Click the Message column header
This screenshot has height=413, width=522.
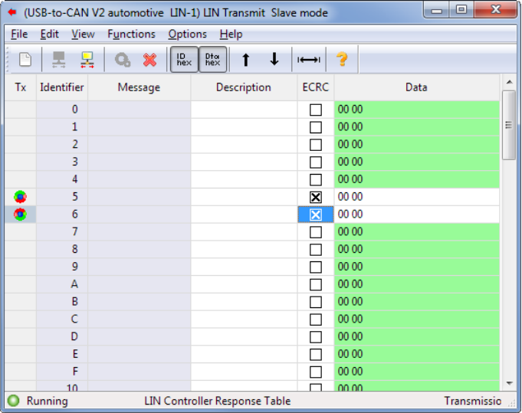pos(140,87)
